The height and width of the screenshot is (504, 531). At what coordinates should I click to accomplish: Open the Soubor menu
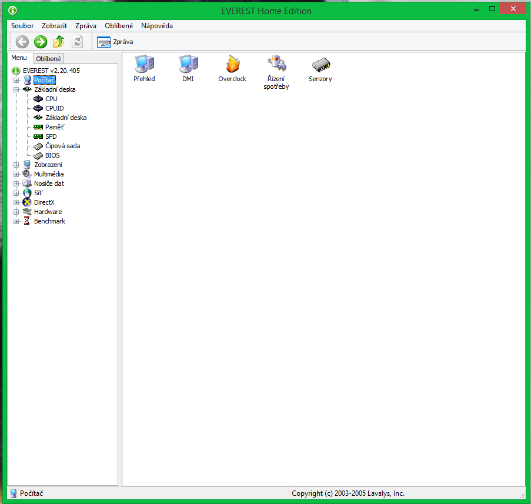click(22, 26)
